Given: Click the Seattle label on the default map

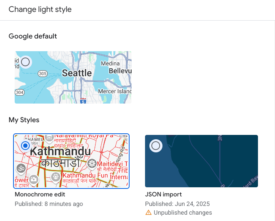Looking at the screenshot, I should (77, 73).
